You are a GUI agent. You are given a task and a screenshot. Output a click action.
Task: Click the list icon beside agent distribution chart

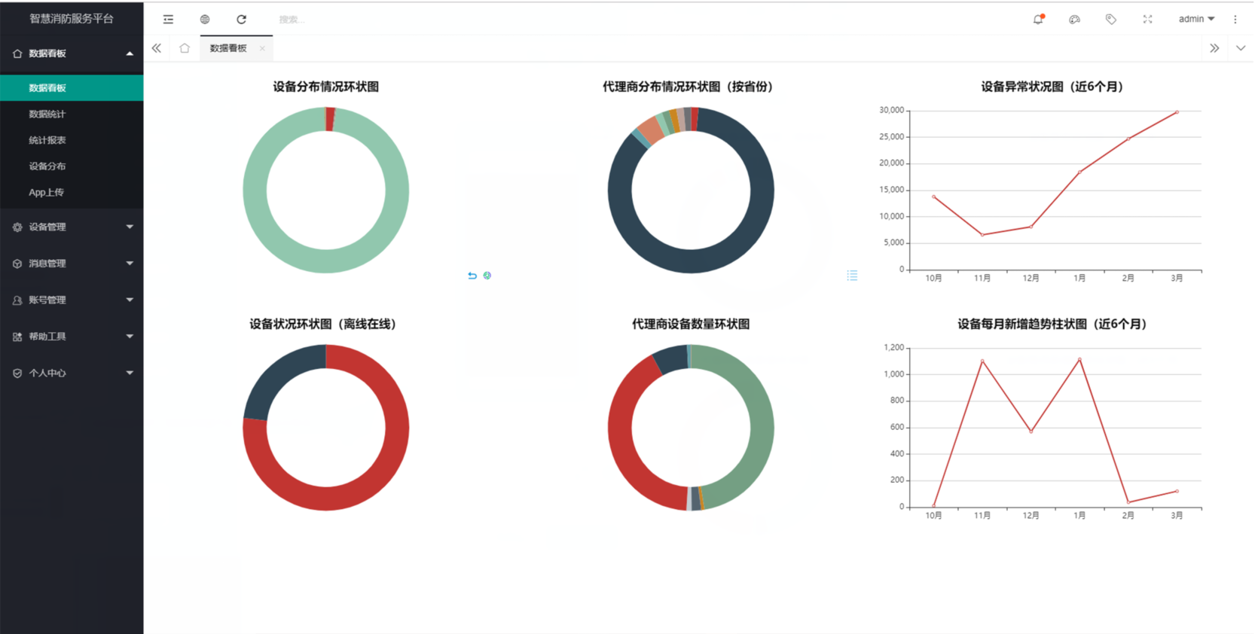tap(852, 276)
